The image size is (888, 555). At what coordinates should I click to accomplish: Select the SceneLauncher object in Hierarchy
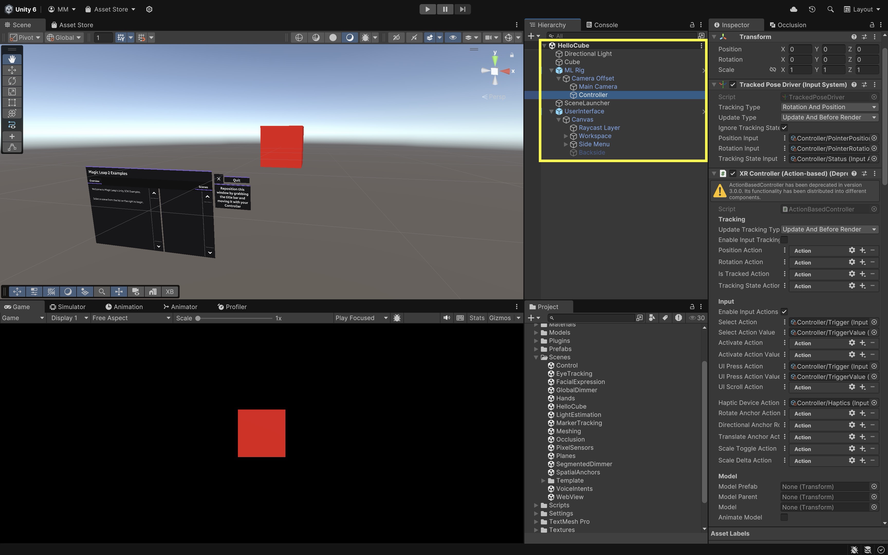pyautogui.click(x=587, y=103)
